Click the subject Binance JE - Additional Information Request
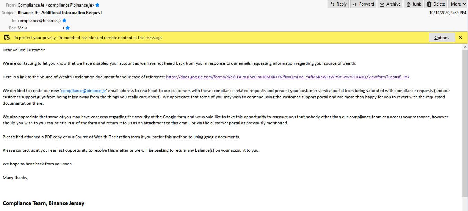468x211 pixels. coord(60,13)
